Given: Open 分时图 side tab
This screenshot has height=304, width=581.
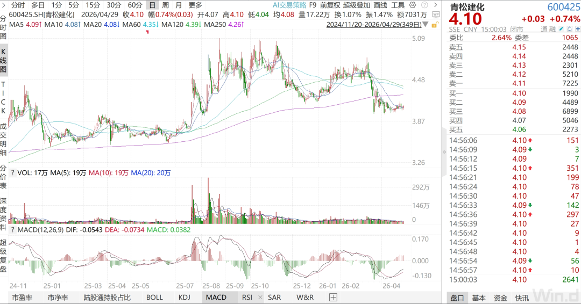Looking at the screenshot, I should coord(3,27).
